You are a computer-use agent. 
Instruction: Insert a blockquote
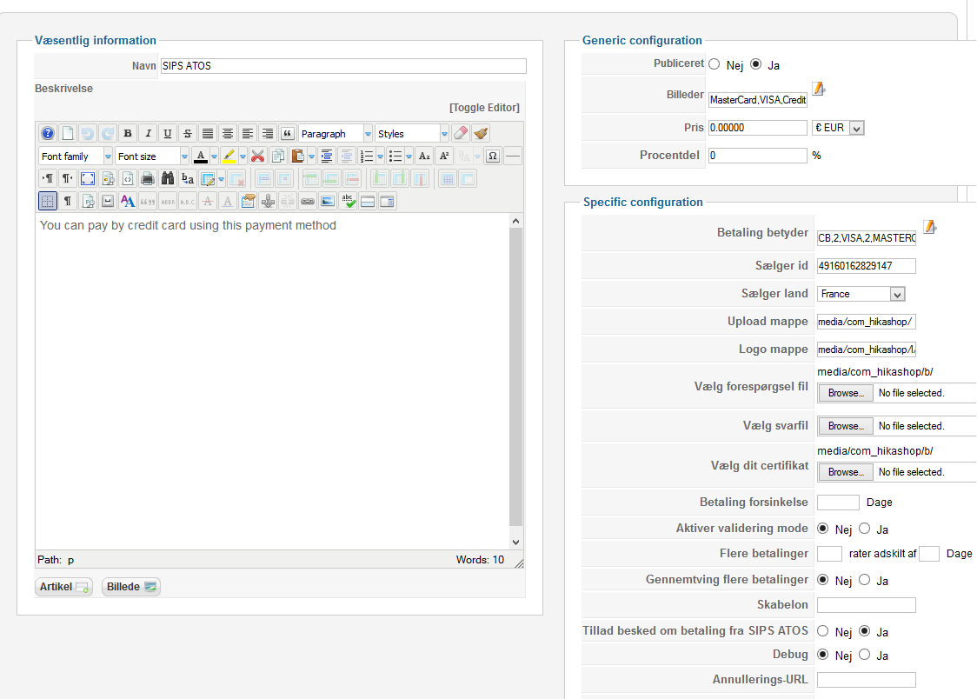(287, 133)
